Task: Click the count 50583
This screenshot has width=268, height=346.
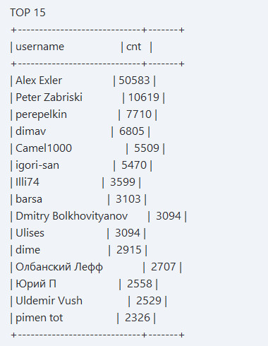Action: (134, 80)
